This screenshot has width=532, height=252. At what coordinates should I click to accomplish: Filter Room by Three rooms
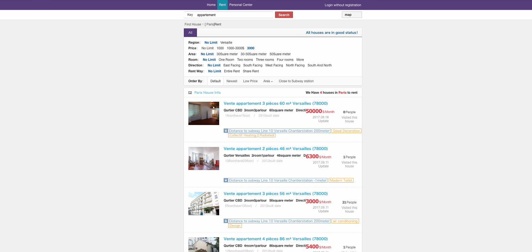(265, 60)
